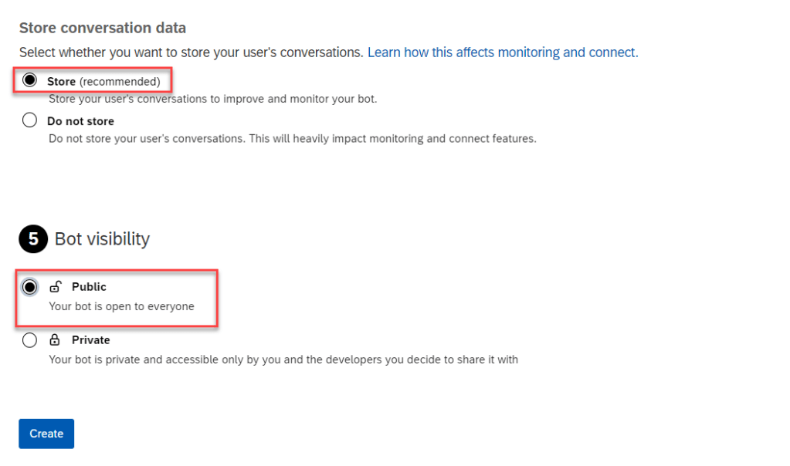This screenshot has width=790, height=466.
Task: Click the "Private" label text
Action: [x=91, y=340]
